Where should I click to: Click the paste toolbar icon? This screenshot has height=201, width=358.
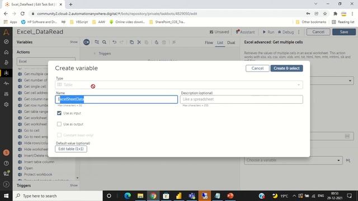(x=147, y=42)
